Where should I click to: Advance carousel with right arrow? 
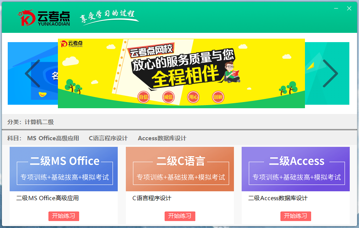[330, 73]
